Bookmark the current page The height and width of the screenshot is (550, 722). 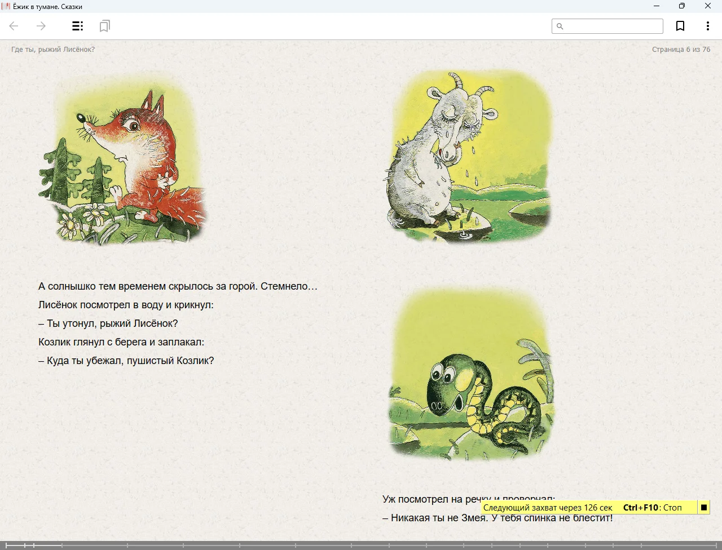680,26
